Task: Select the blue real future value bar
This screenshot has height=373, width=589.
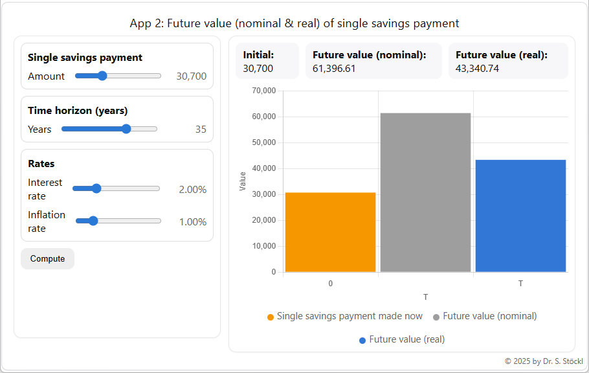Action: click(x=520, y=214)
